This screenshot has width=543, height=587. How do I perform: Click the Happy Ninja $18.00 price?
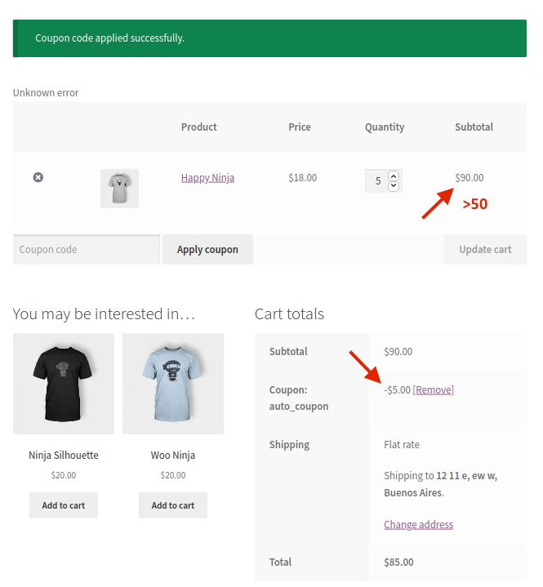click(303, 177)
